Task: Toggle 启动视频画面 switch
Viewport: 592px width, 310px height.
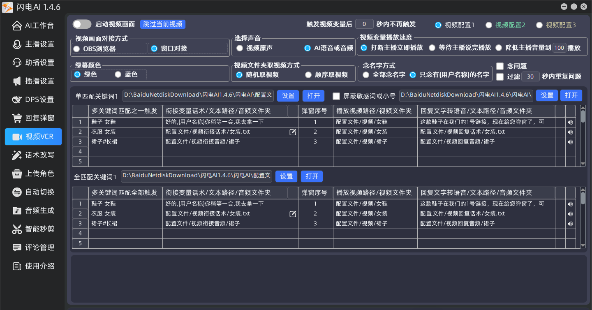Action: (x=82, y=24)
